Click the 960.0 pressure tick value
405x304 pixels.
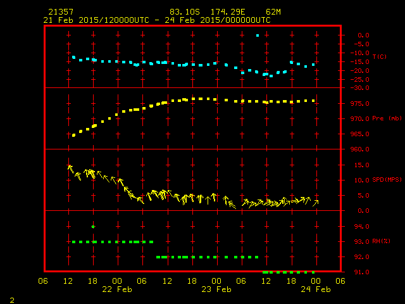coord(360,149)
